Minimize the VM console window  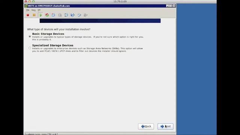[x=168, y=6]
